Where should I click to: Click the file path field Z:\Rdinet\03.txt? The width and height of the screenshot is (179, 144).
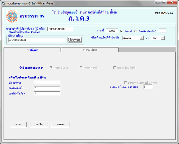(37, 40)
